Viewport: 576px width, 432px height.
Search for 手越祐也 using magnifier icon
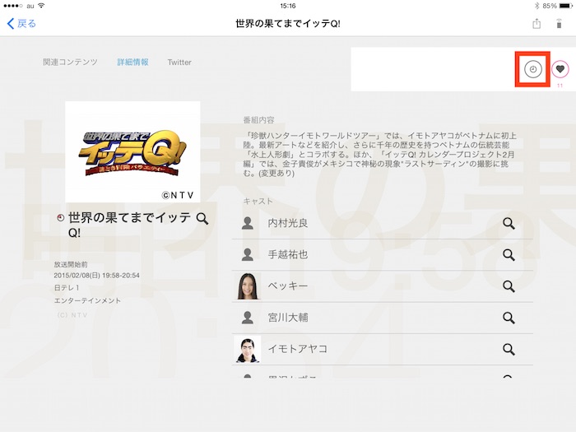509,255
